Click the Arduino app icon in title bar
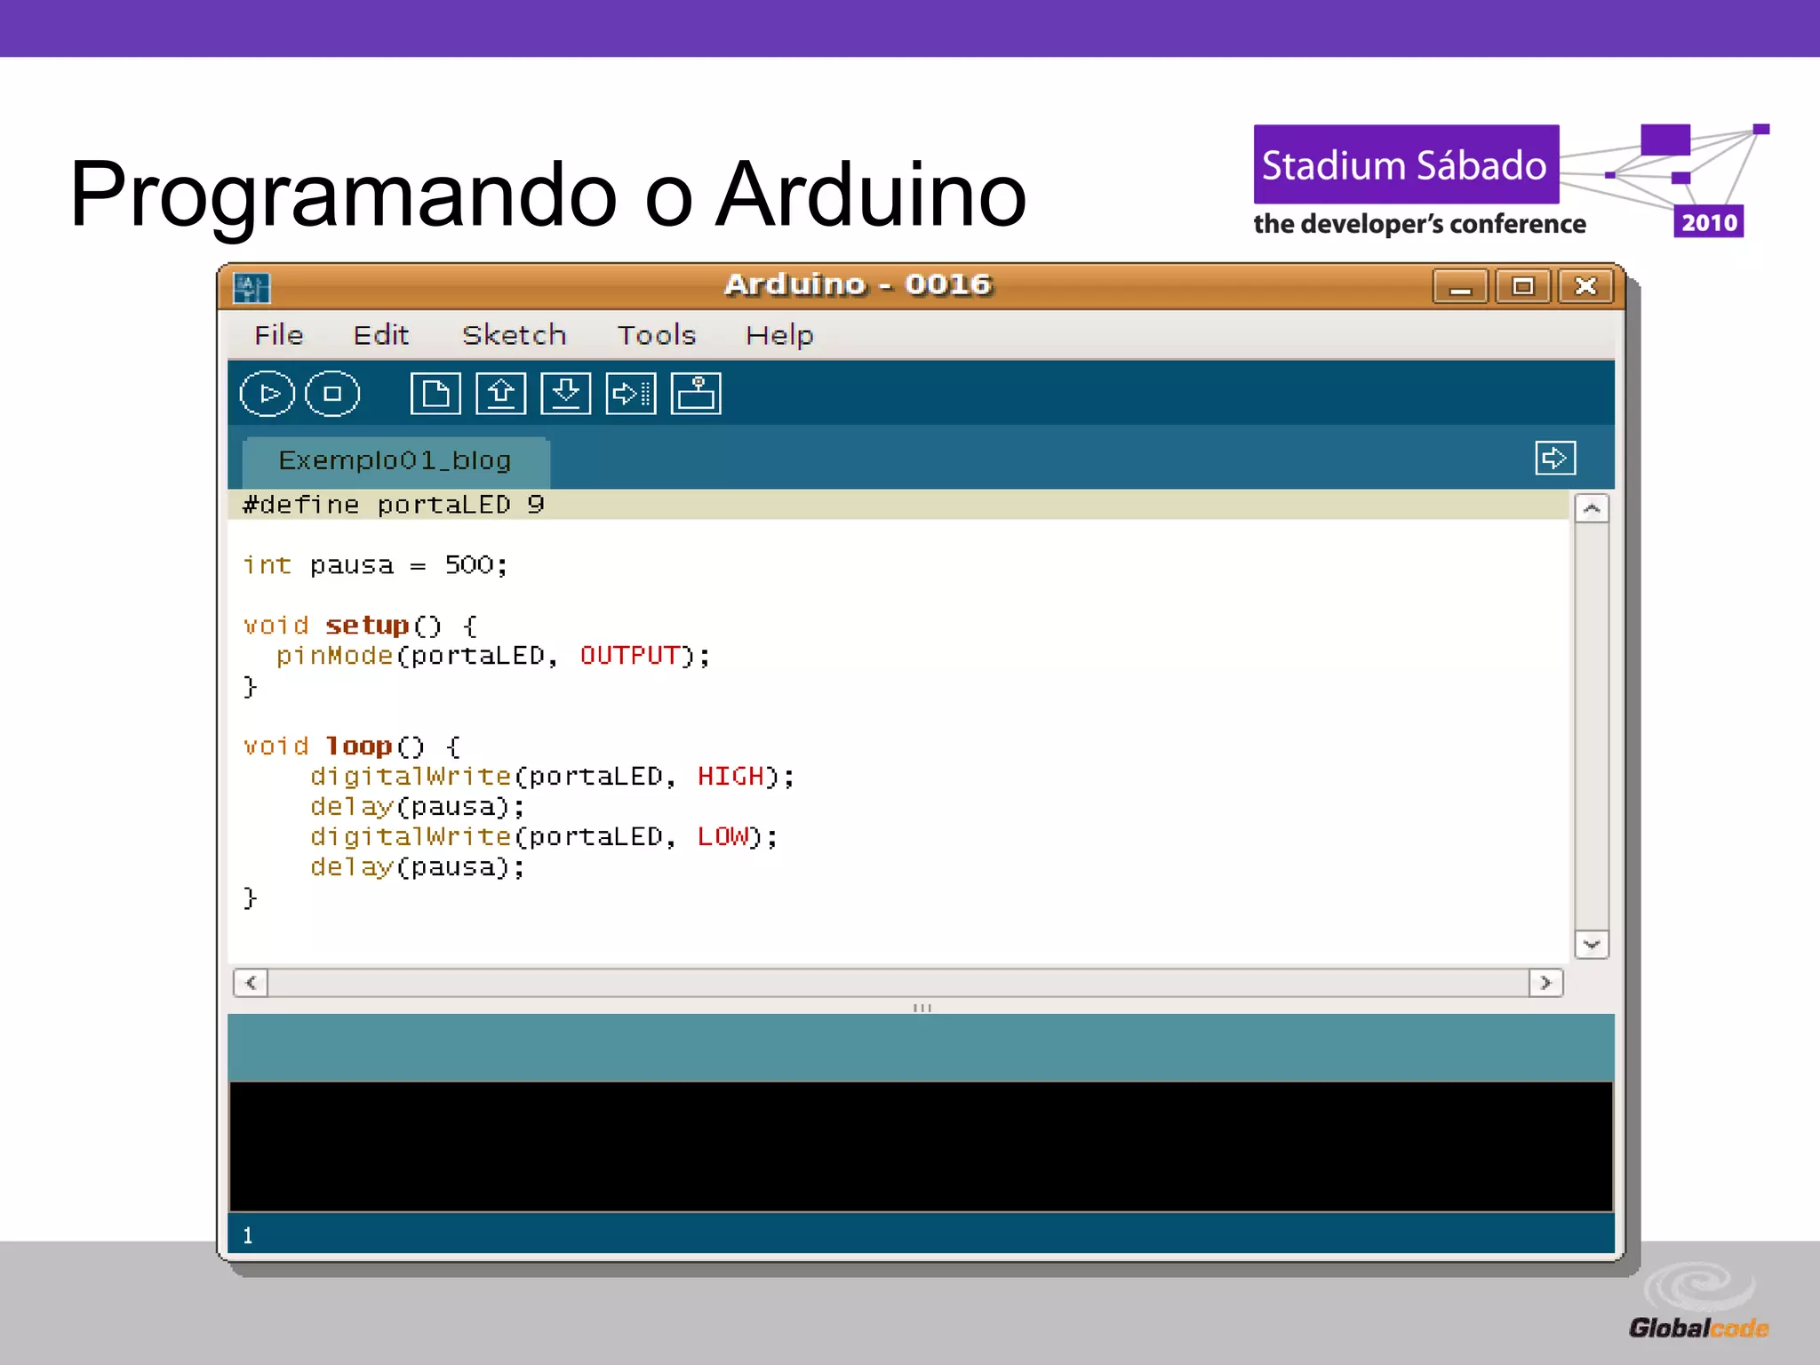Image resolution: width=1820 pixels, height=1365 pixels. [x=251, y=287]
